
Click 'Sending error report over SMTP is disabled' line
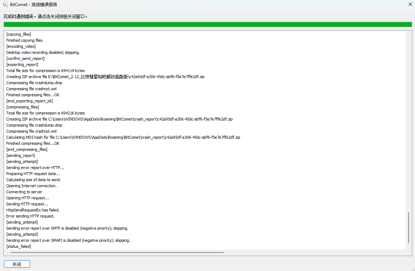coord(67,229)
